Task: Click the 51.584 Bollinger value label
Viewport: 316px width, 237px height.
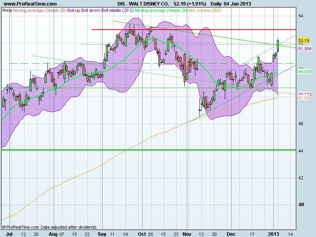Action: (305, 49)
